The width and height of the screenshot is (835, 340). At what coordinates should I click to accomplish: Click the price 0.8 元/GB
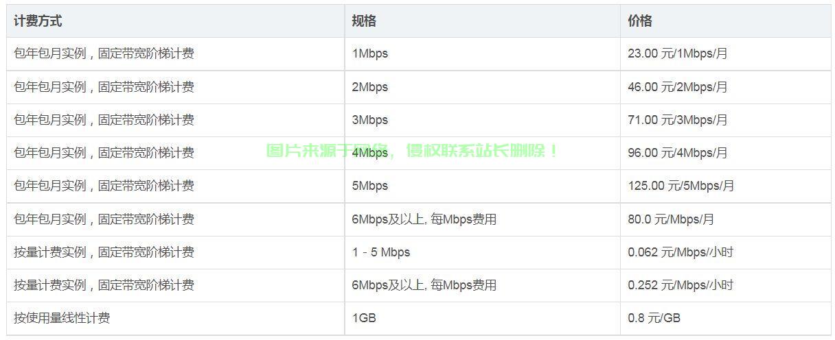[654, 318]
